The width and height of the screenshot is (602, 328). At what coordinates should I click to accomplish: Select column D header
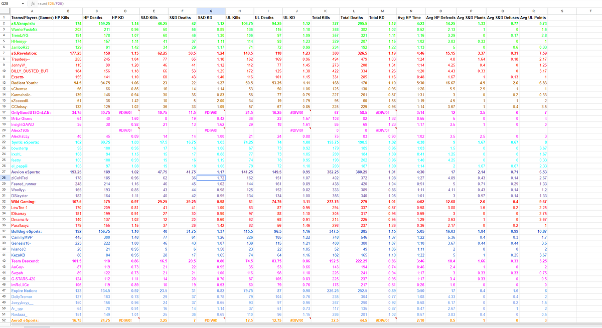point(125,10)
